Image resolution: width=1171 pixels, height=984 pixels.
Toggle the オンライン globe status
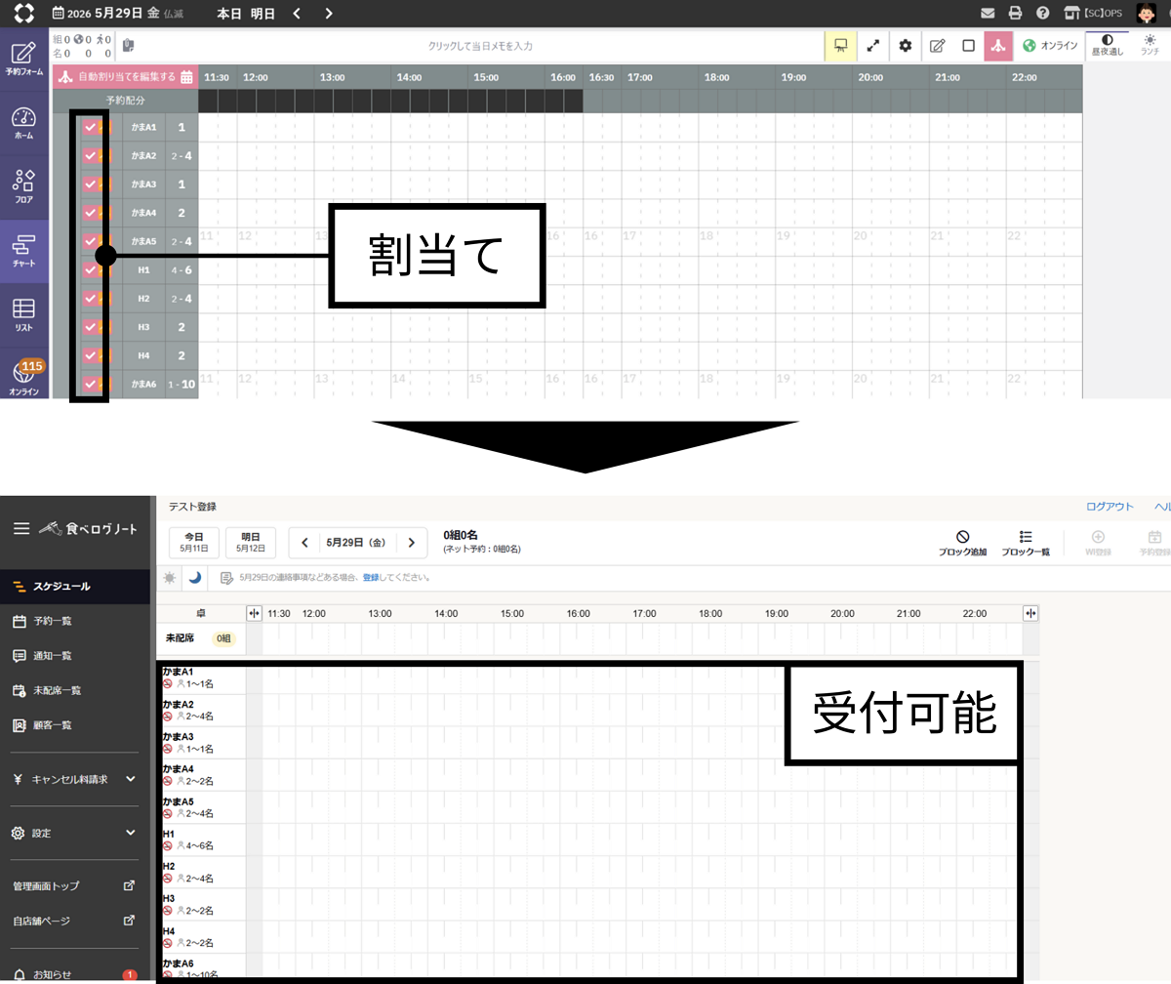pos(1050,46)
